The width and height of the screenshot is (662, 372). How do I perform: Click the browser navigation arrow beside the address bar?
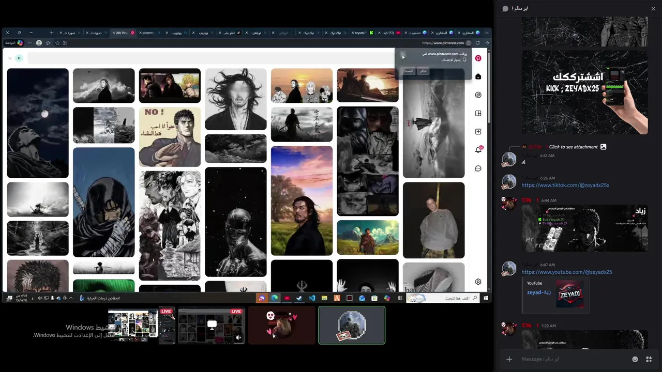point(486,43)
